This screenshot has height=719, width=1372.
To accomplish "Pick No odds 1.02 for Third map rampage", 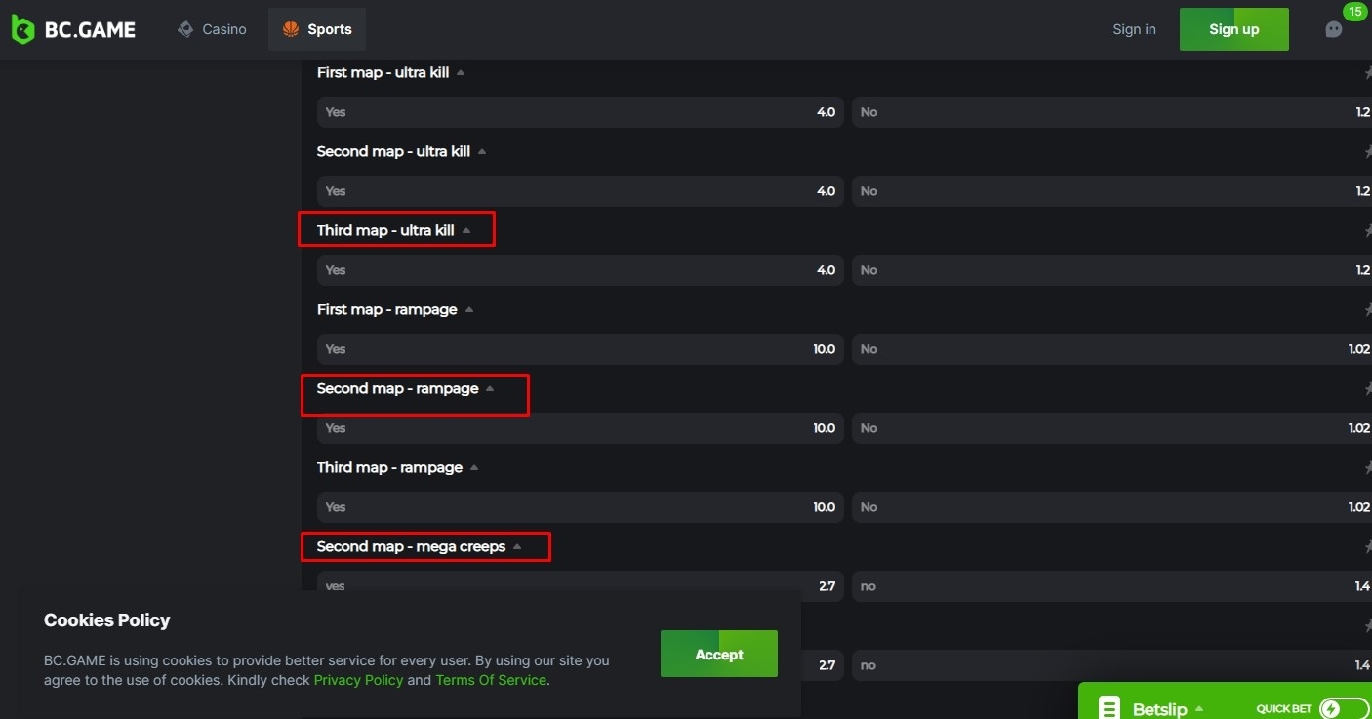I will 1111,507.
